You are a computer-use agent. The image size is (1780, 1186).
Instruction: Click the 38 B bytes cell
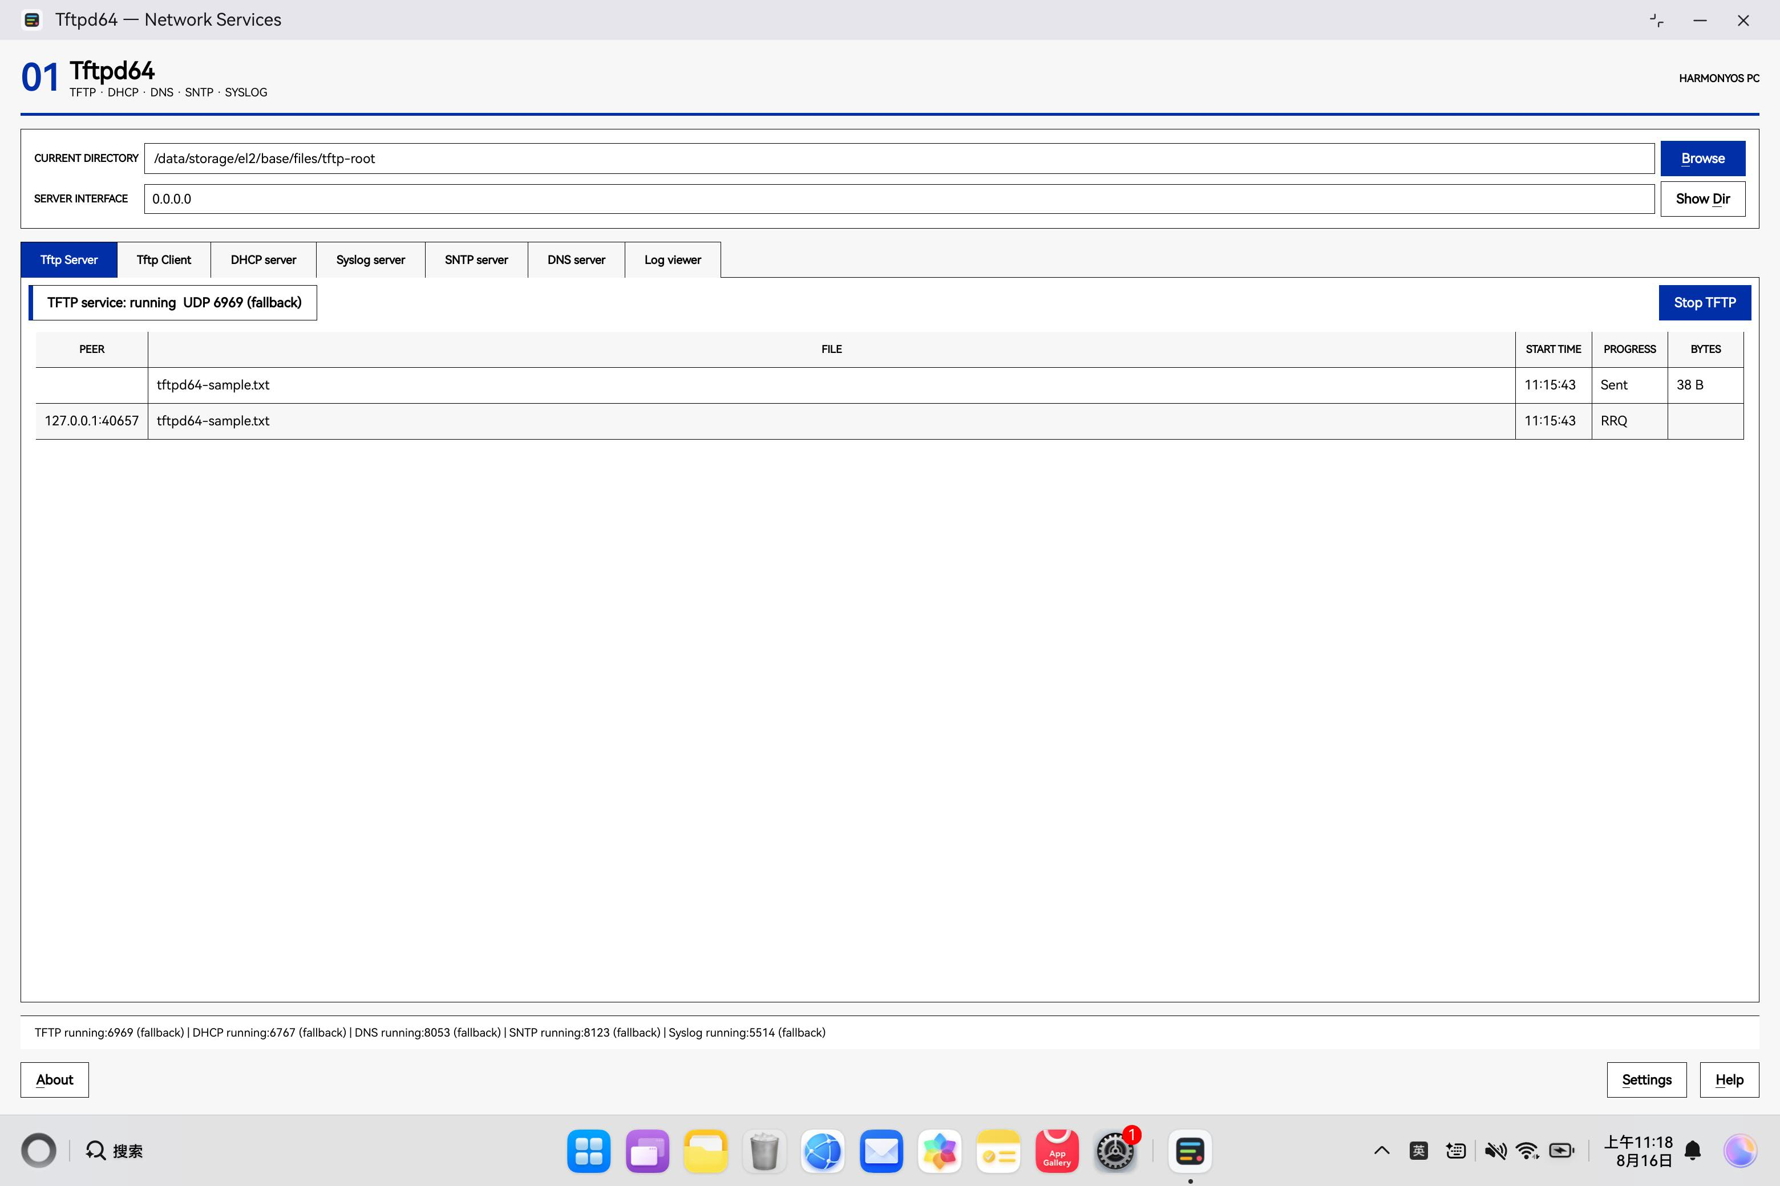point(1706,385)
